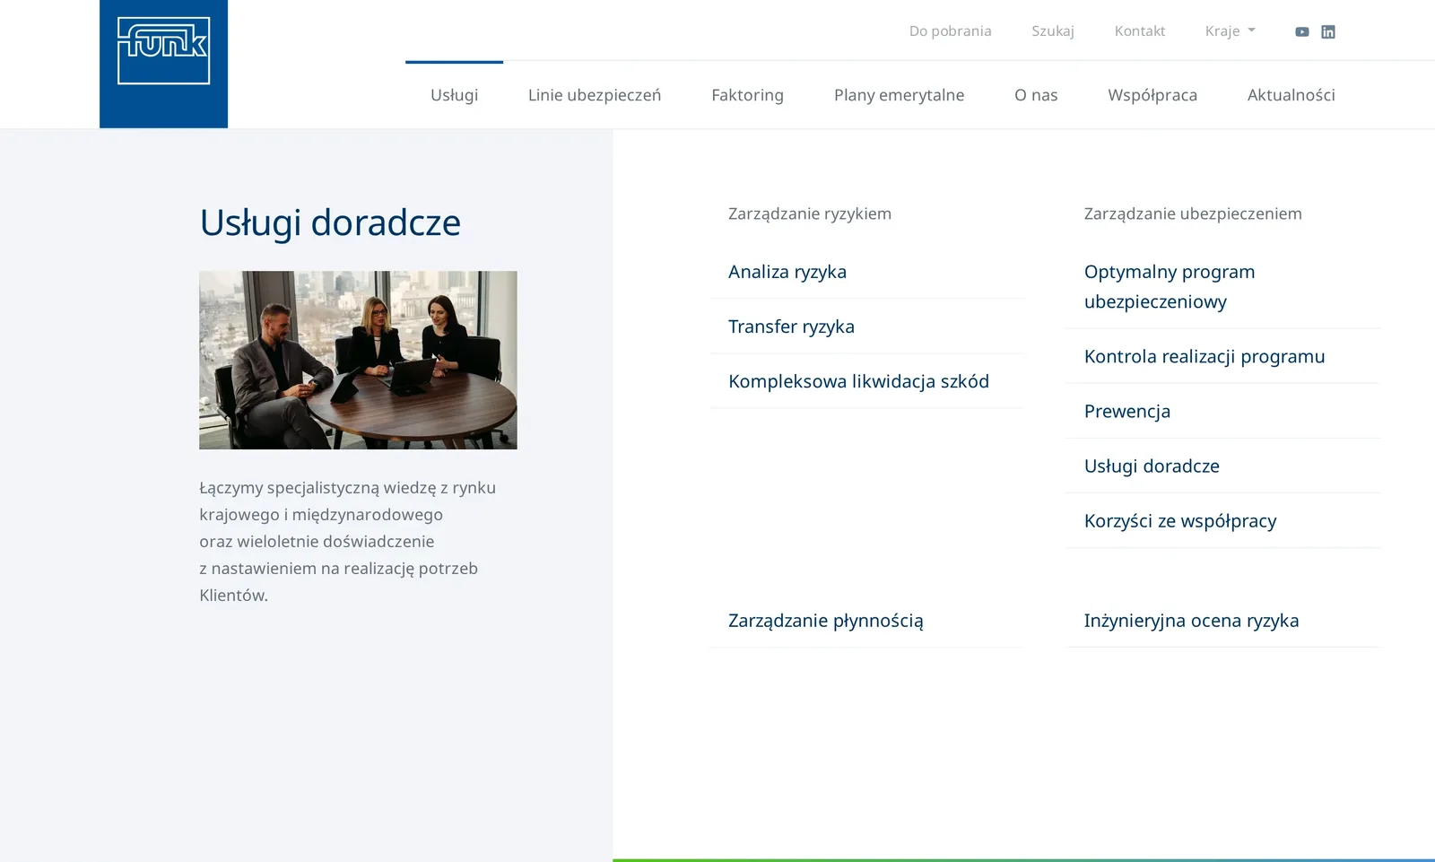Open Do pobrania link
This screenshot has height=862, width=1435.
point(950,30)
